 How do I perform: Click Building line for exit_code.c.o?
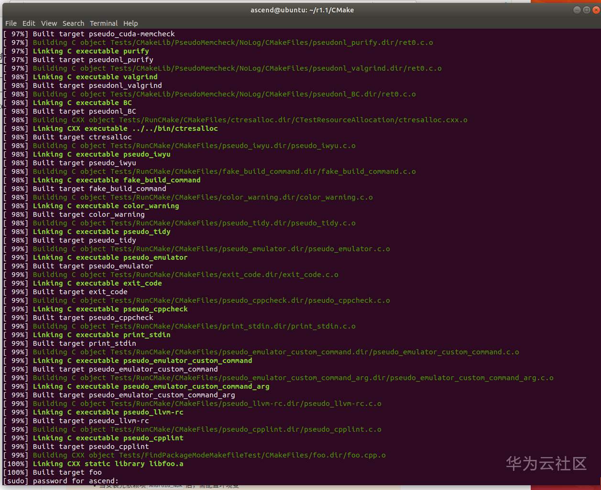[x=171, y=275]
